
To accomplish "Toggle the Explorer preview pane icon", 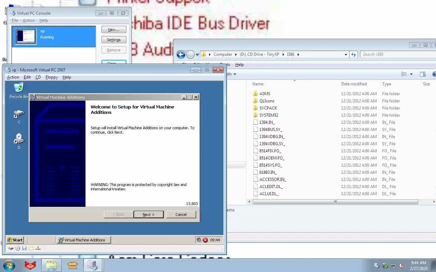I will tap(423, 74).
